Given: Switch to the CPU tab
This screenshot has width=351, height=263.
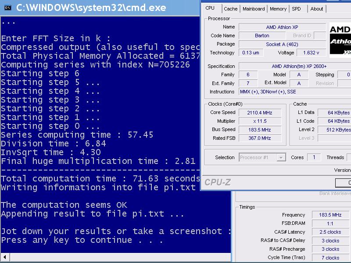Looking at the screenshot, I should click(210, 8).
